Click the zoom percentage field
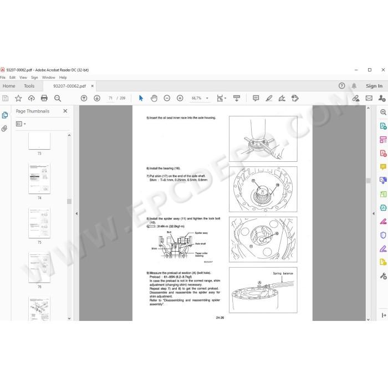 click(197, 98)
